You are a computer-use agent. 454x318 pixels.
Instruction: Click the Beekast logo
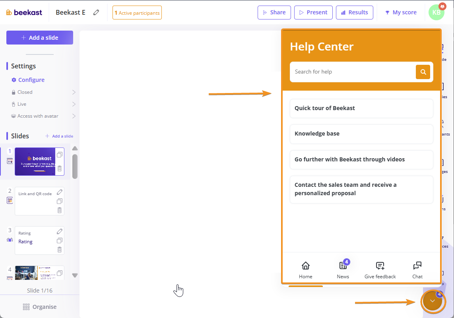click(24, 12)
